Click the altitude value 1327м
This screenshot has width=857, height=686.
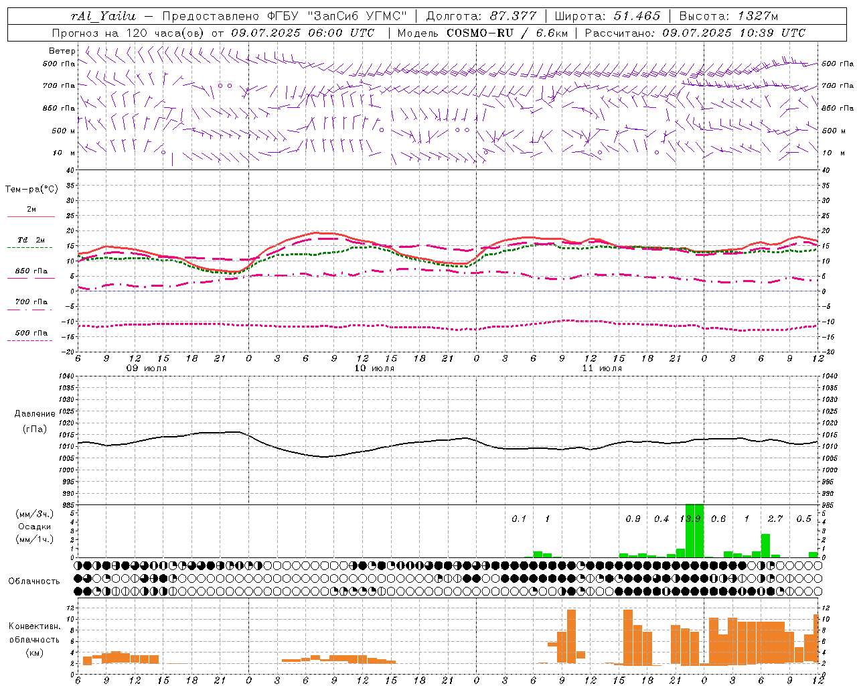pos(757,16)
